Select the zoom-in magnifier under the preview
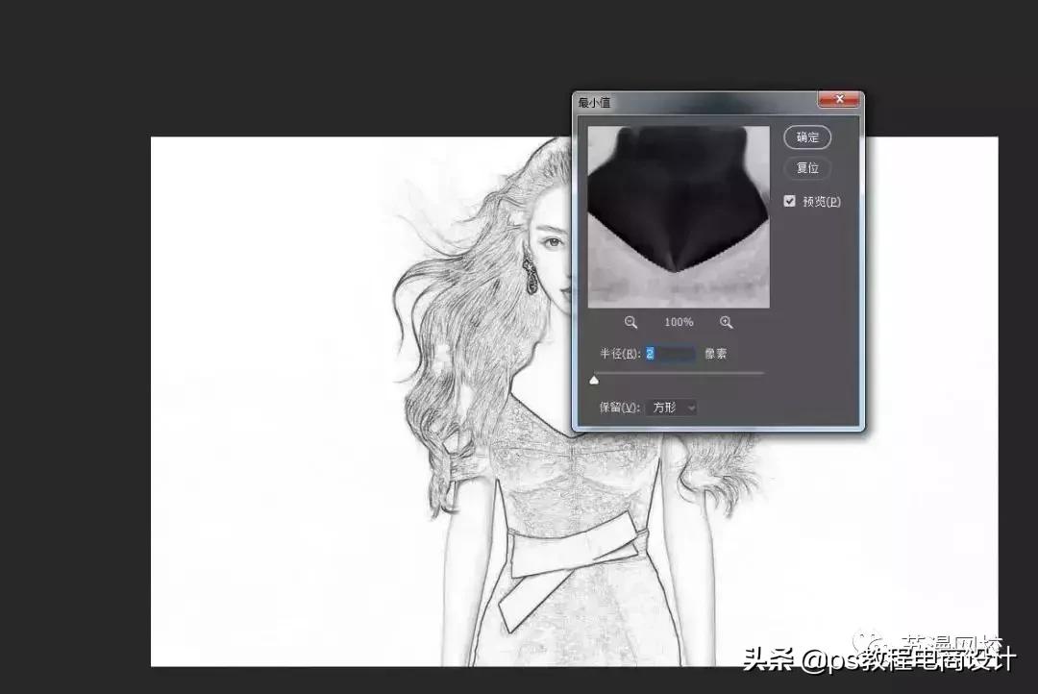The height and width of the screenshot is (694, 1038). [728, 322]
